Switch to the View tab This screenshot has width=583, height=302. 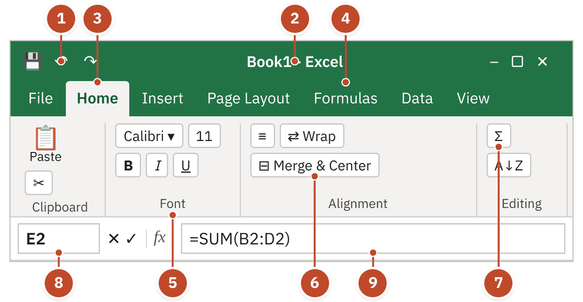point(473,98)
